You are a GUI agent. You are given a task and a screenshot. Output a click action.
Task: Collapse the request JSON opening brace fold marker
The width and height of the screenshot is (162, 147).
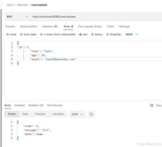click(18, 43)
